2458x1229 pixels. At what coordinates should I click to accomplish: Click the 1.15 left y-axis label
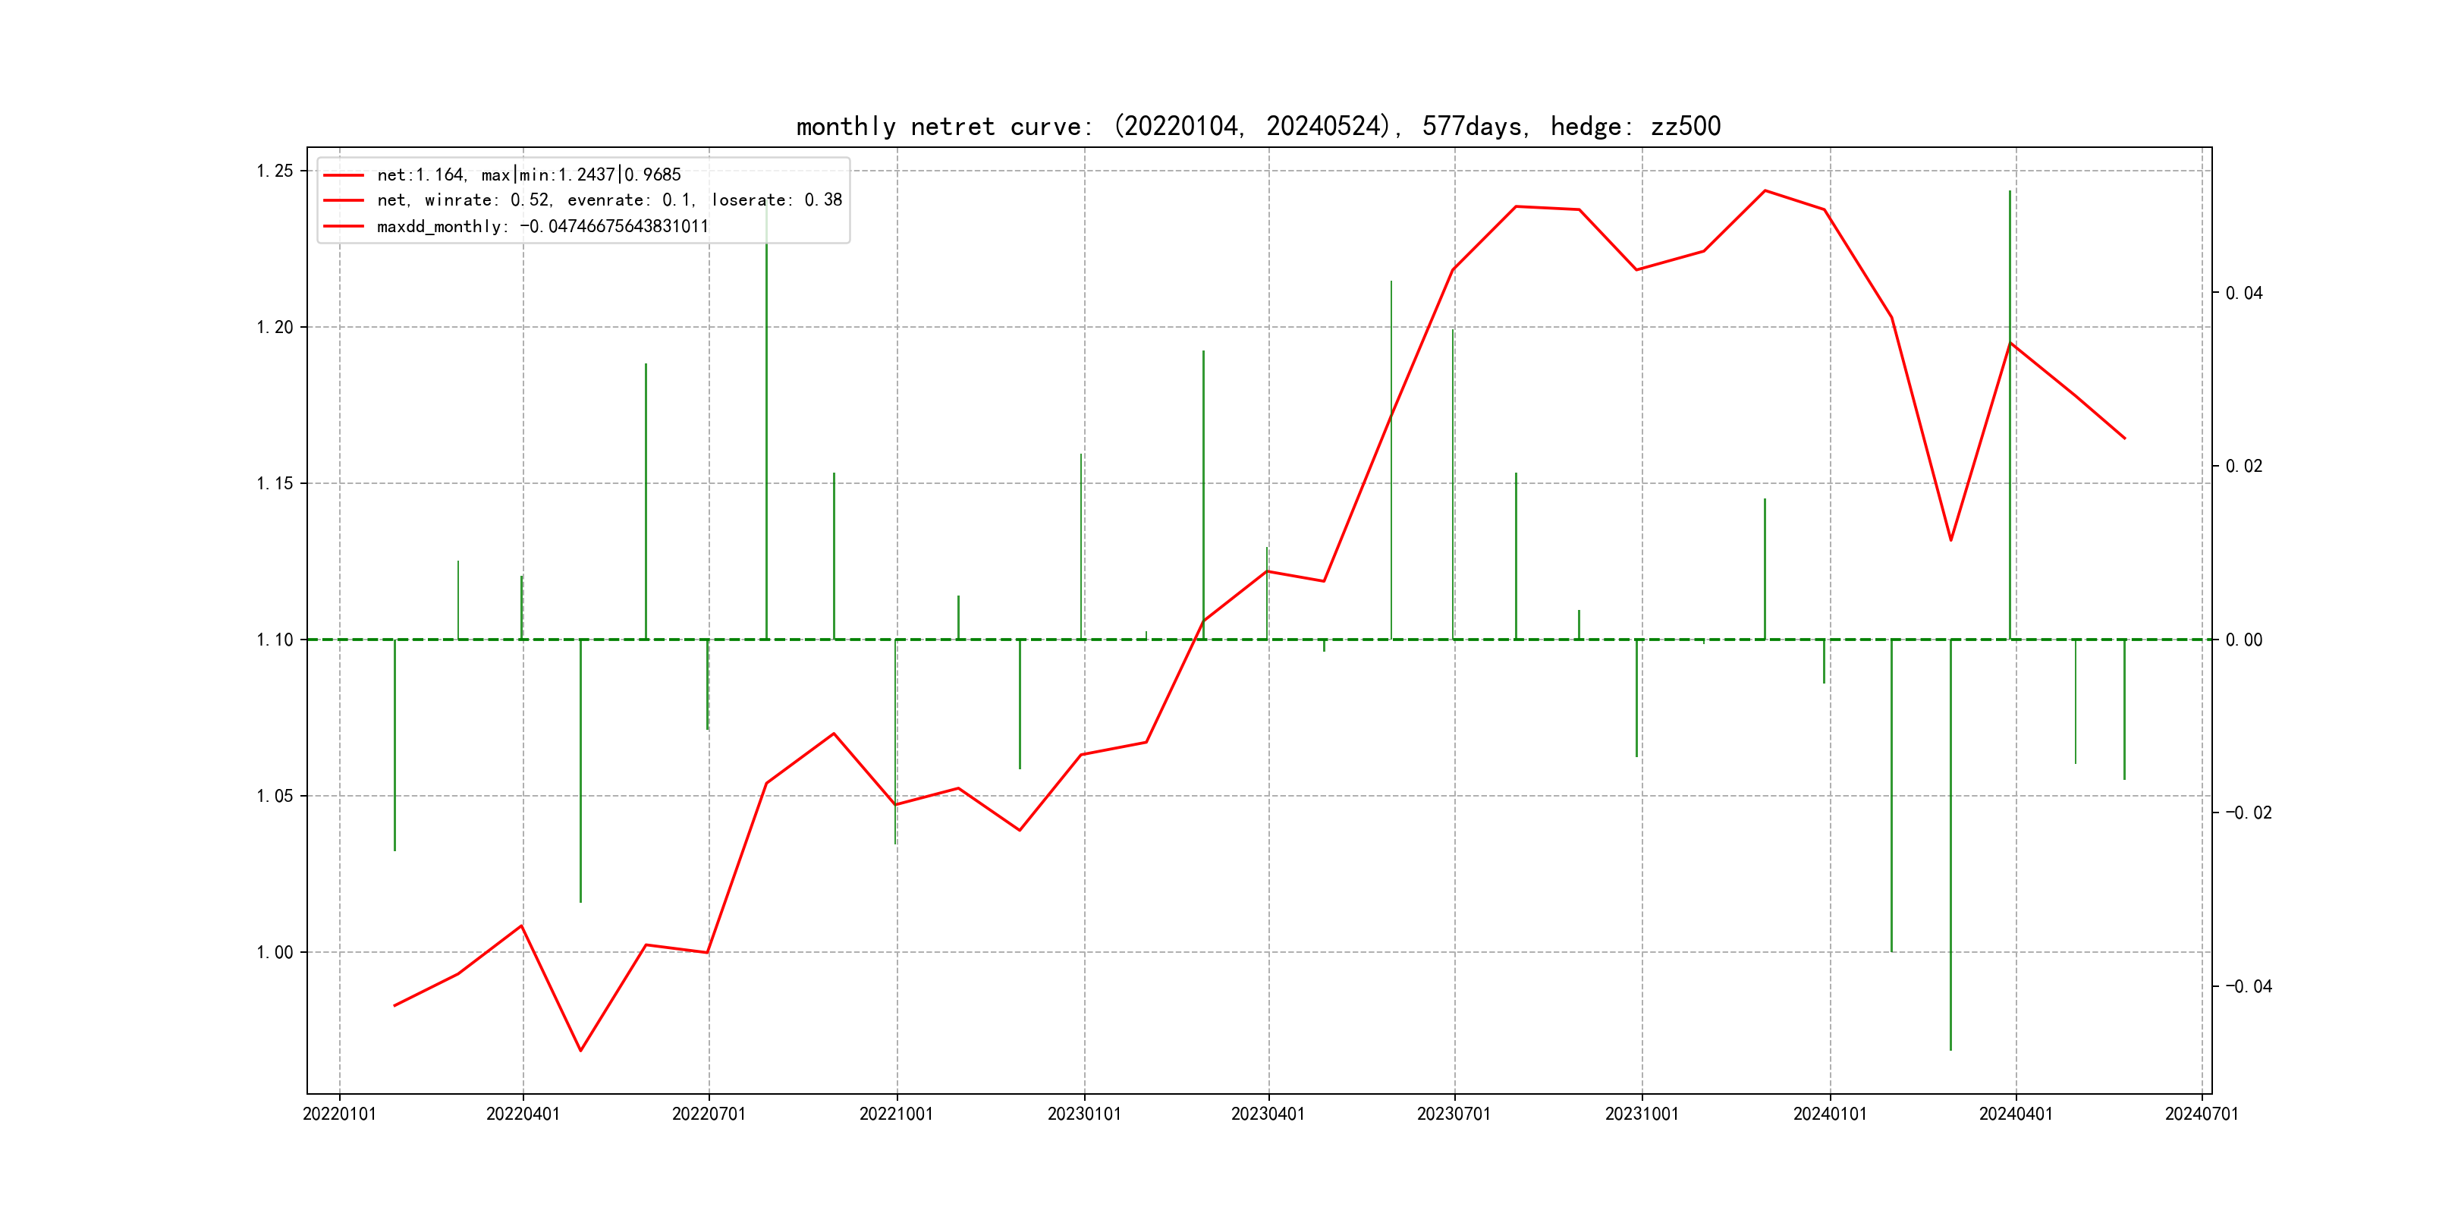[275, 484]
